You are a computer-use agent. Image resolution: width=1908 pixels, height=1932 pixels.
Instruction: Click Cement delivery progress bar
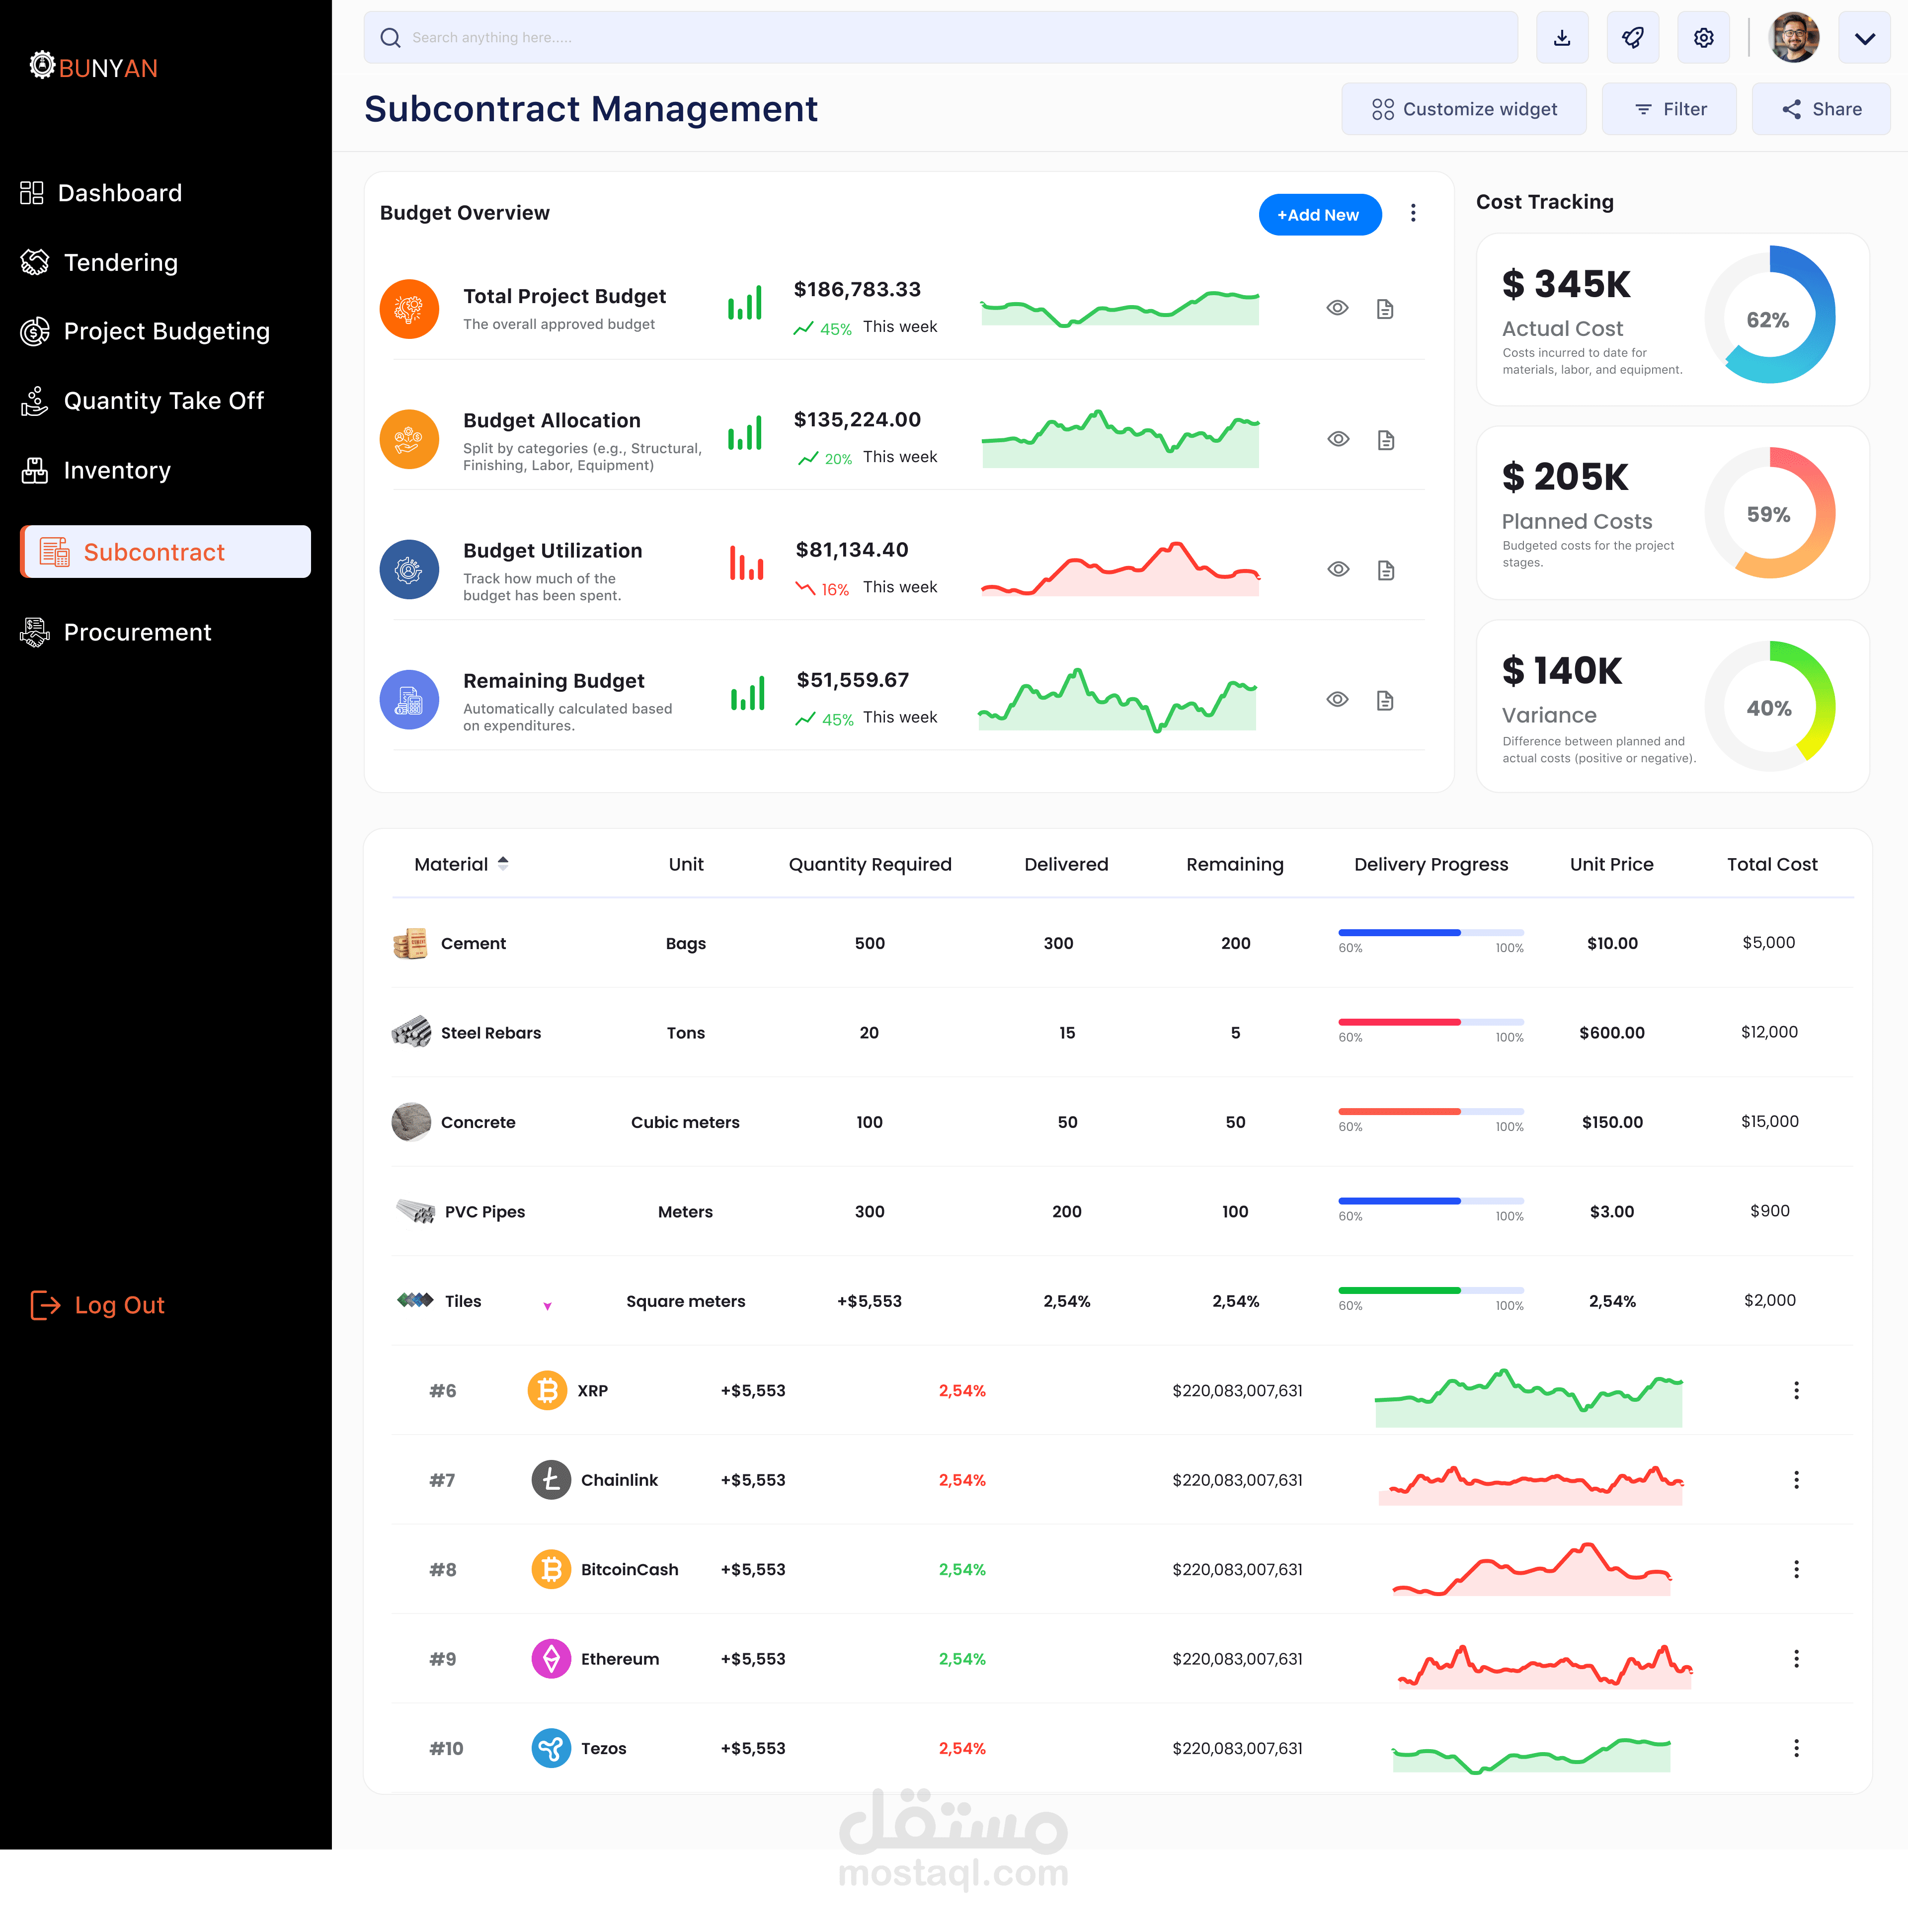pos(1430,933)
